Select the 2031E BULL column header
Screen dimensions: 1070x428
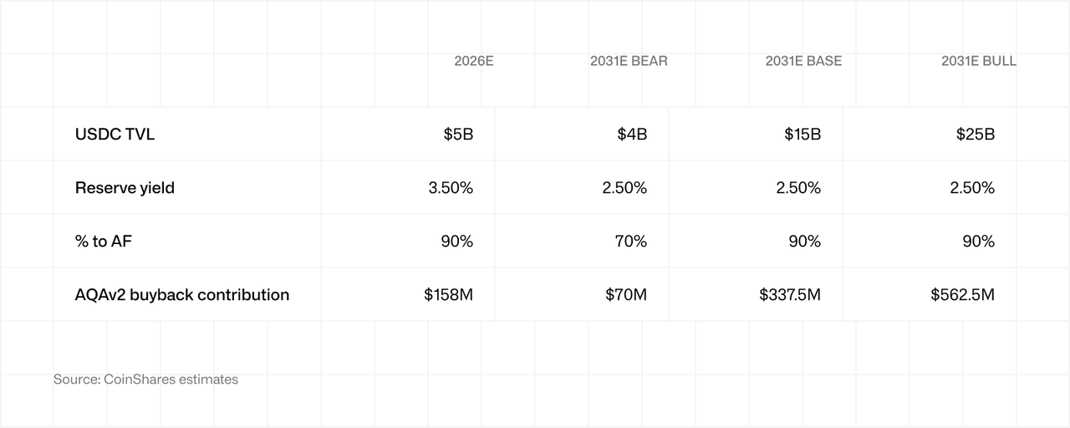pos(979,61)
